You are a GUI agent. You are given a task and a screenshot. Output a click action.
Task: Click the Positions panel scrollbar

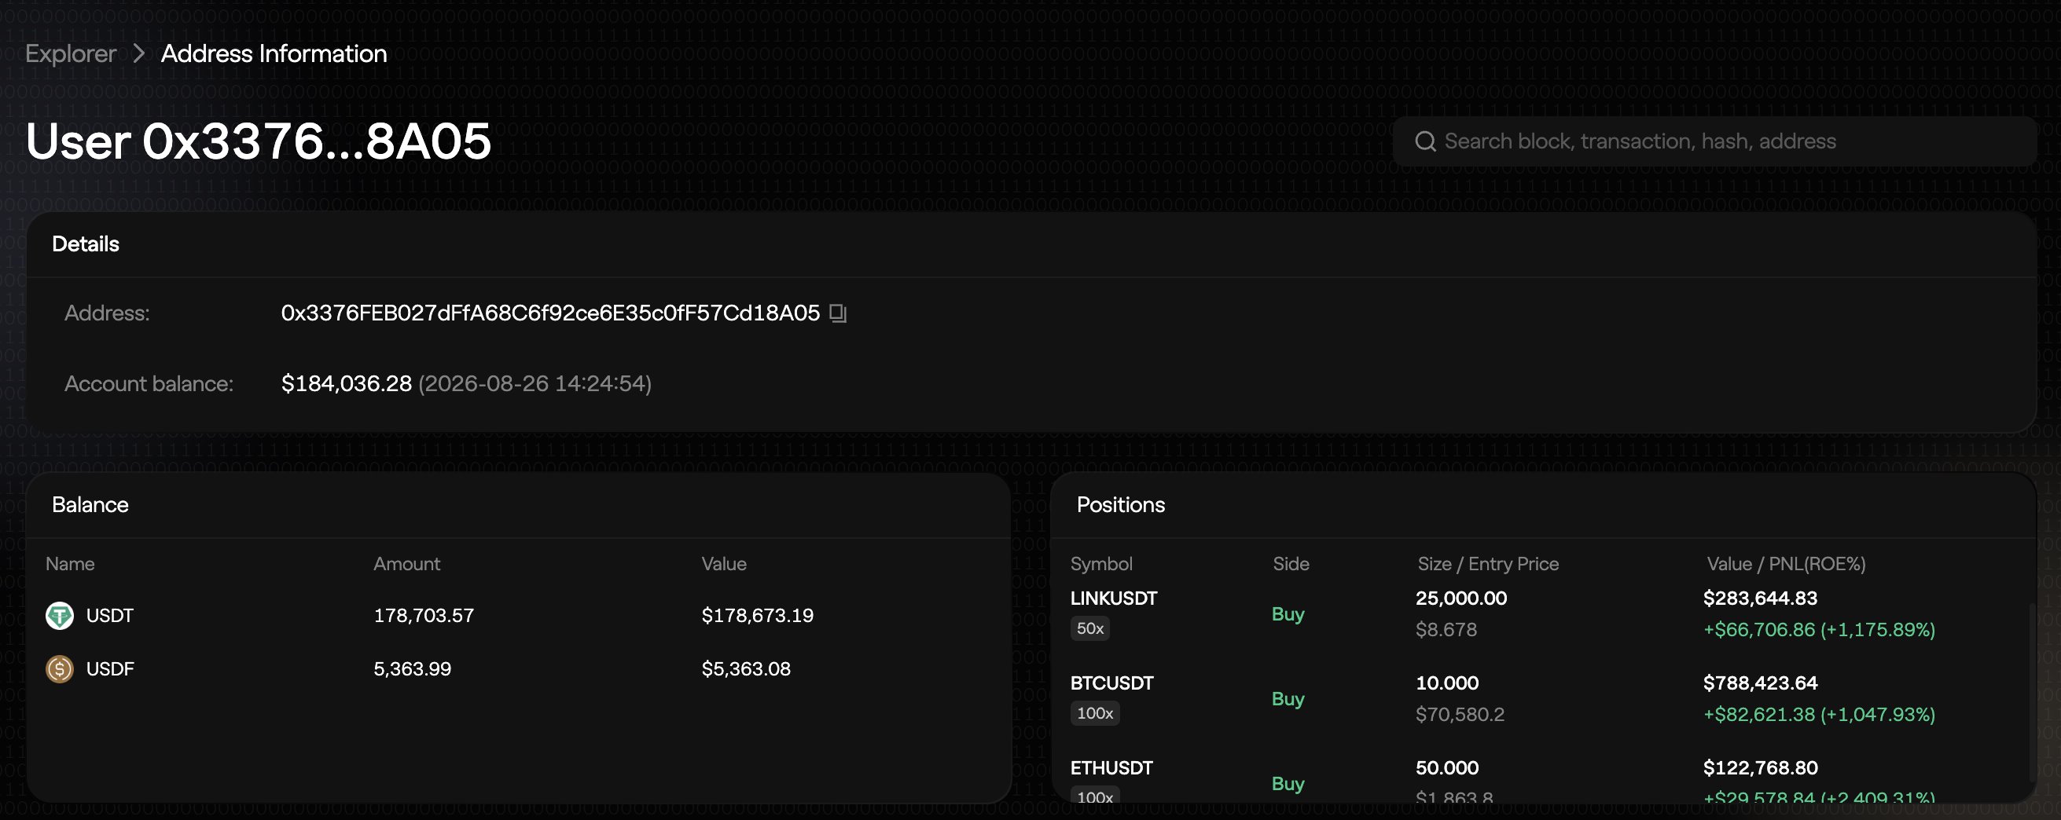[x=2031, y=691]
